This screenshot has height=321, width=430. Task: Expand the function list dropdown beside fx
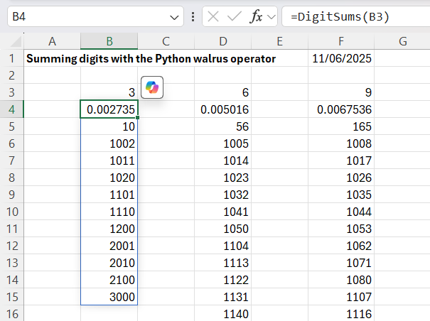(272, 16)
